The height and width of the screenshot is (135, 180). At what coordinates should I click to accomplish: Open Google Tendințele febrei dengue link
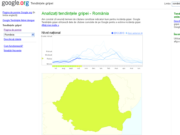(x=18, y=20)
